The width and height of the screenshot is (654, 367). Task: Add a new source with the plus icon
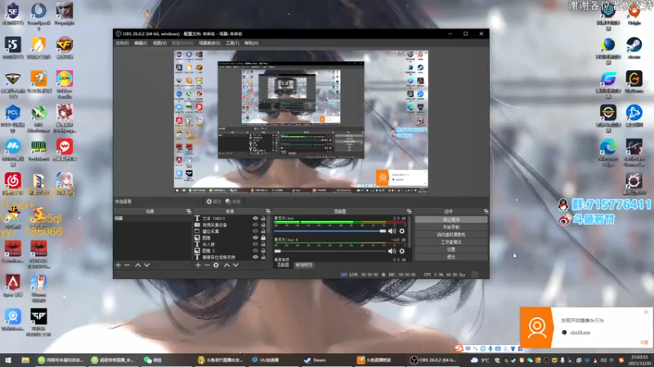pyautogui.click(x=198, y=265)
